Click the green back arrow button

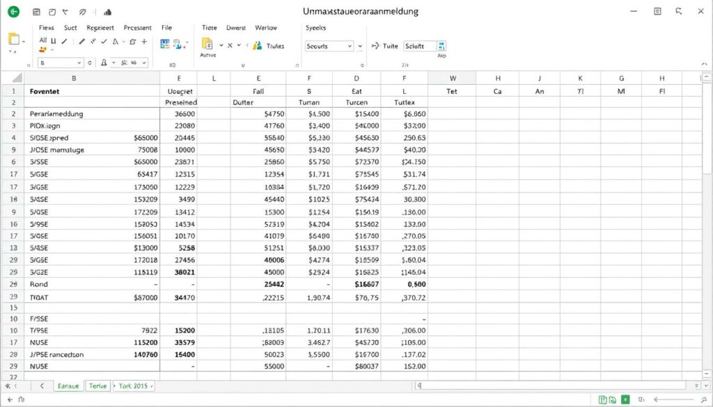coord(14,12)
